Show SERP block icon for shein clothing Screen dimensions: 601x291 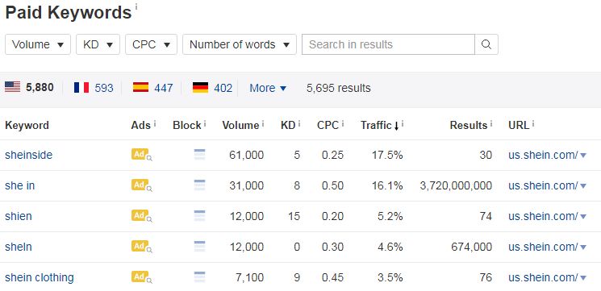click(199, 277)
